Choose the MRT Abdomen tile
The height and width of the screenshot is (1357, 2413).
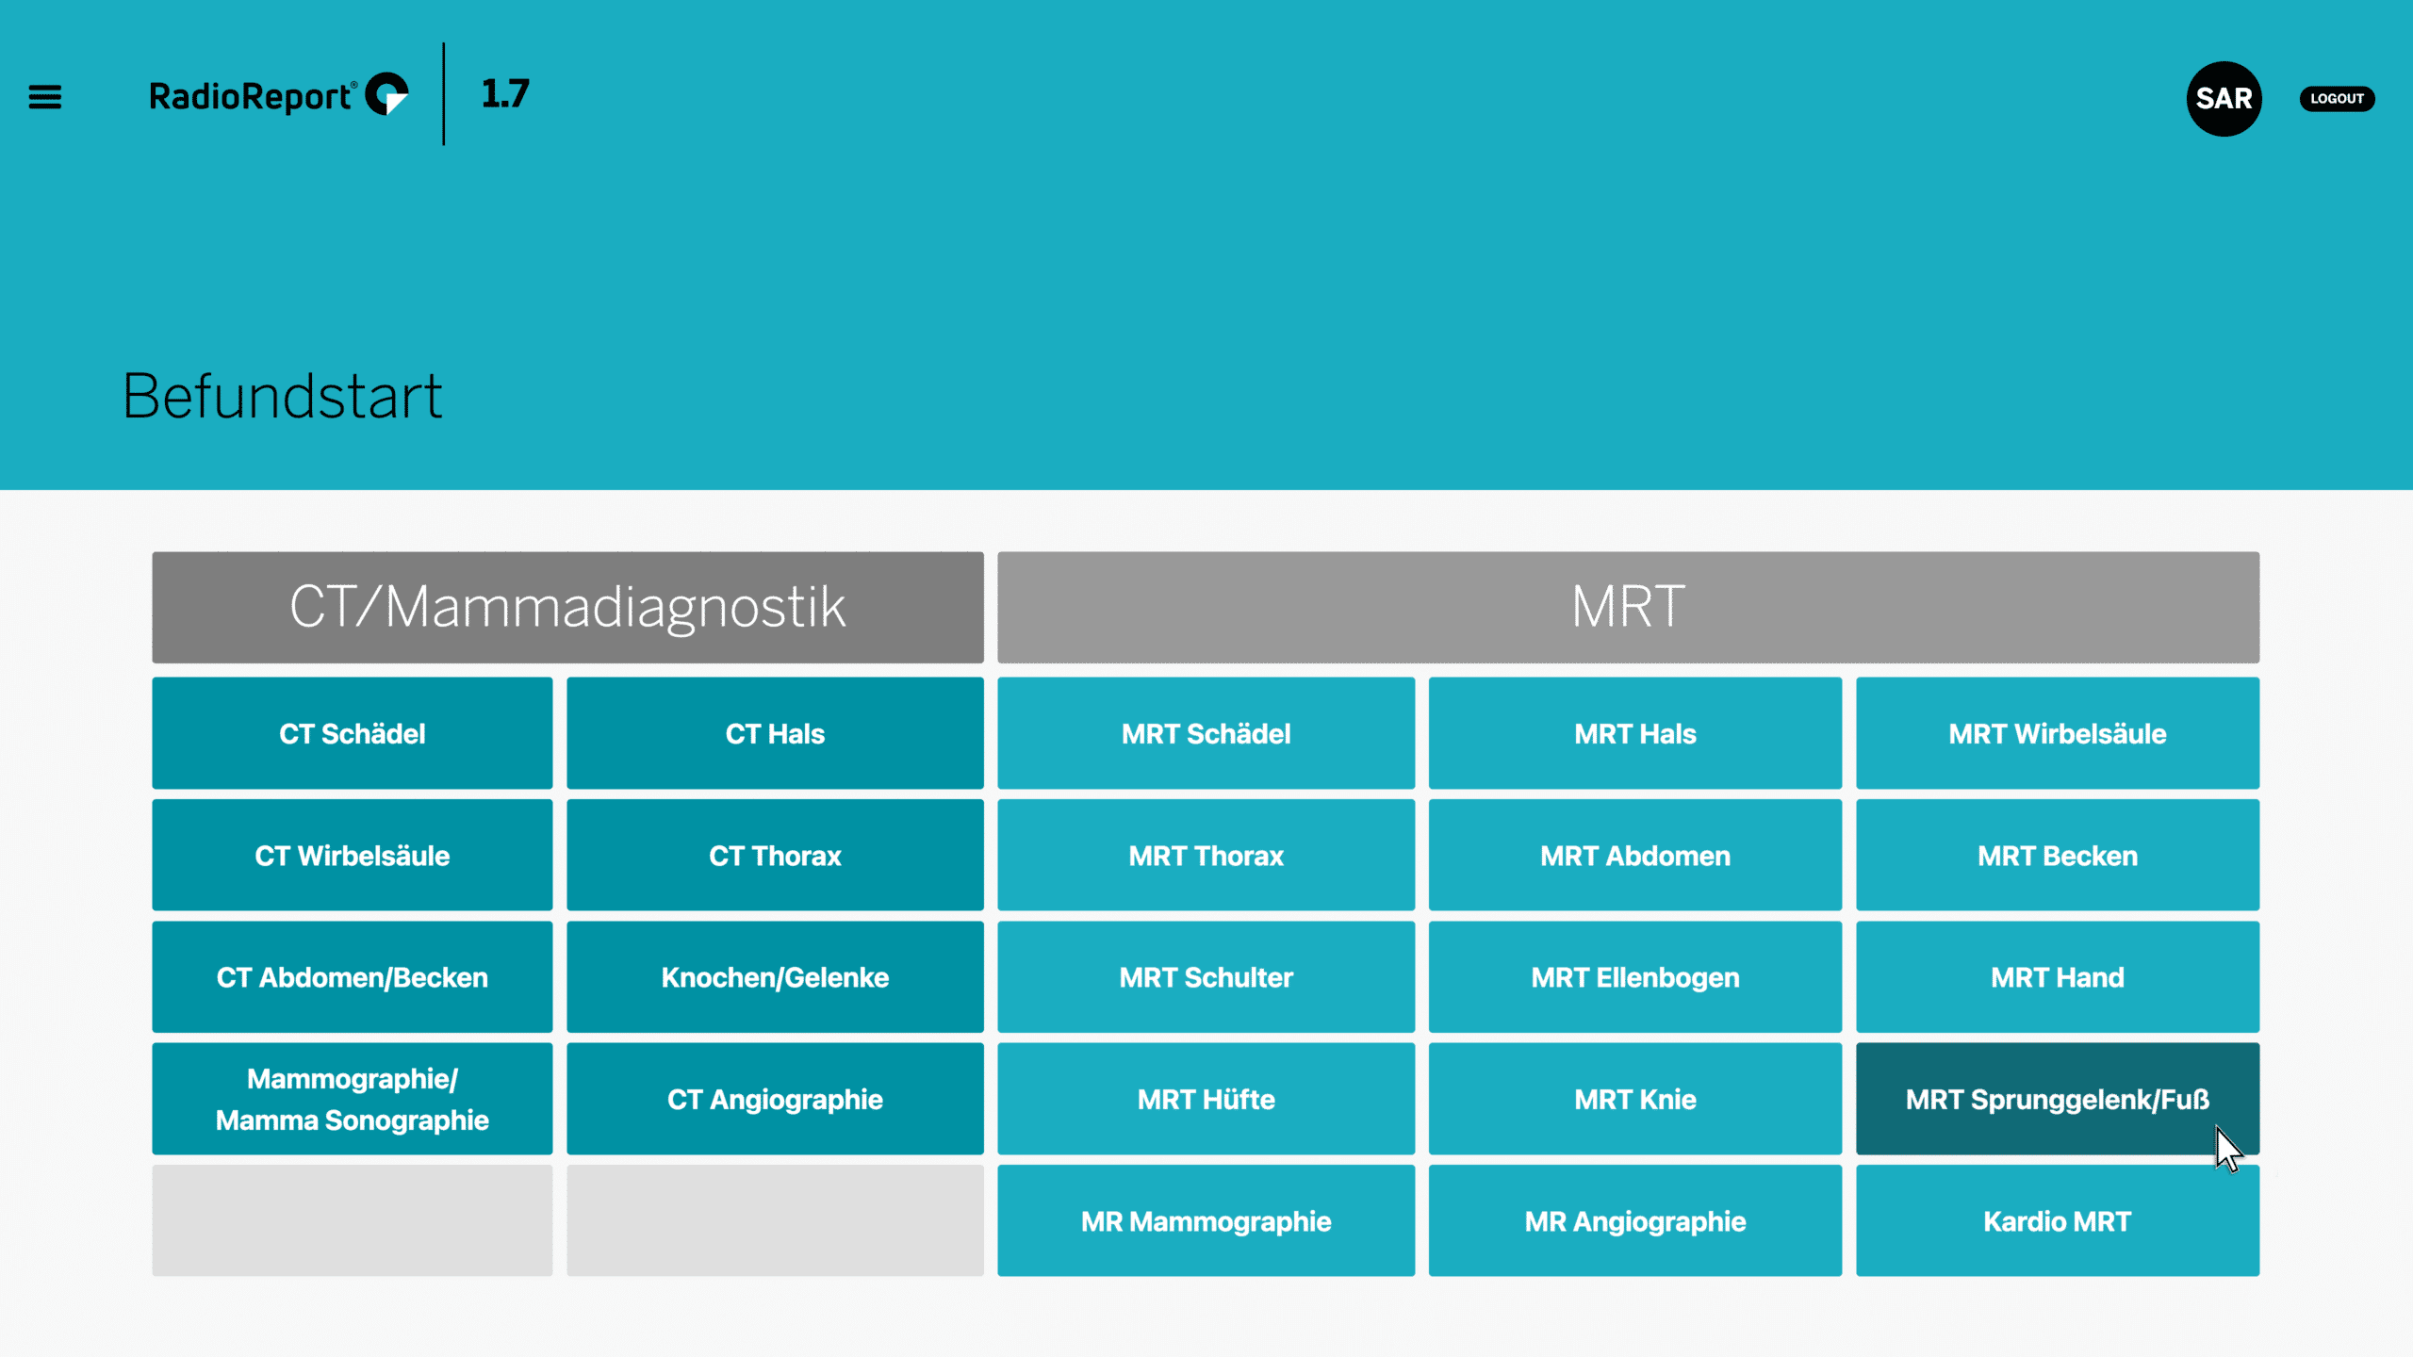tap(1634, 855)
